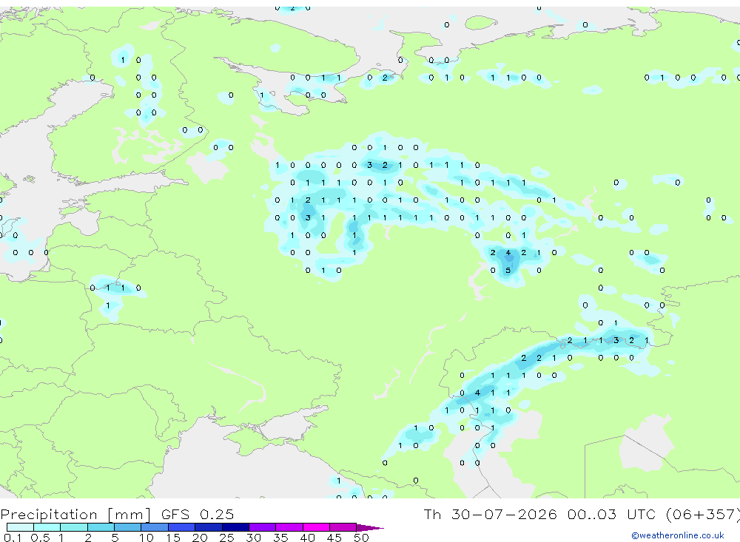Click the '0.1' legend label
The image size is (740, 542).
[13, 538]
